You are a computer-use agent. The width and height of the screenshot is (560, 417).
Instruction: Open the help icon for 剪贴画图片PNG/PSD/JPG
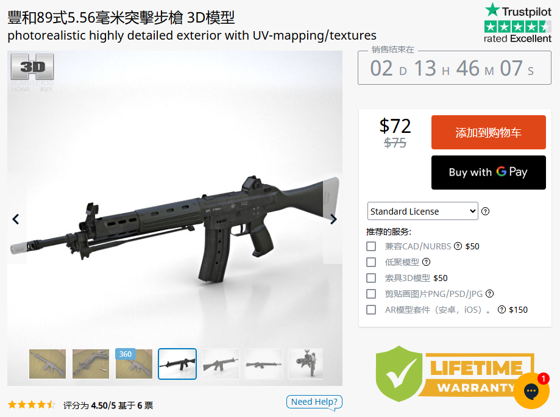(x=490, y=294)
